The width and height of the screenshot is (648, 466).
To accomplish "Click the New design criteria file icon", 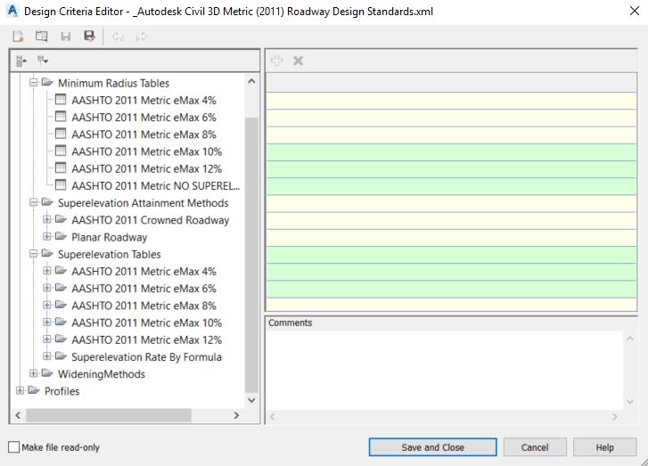I will click(x=18, y=37).
